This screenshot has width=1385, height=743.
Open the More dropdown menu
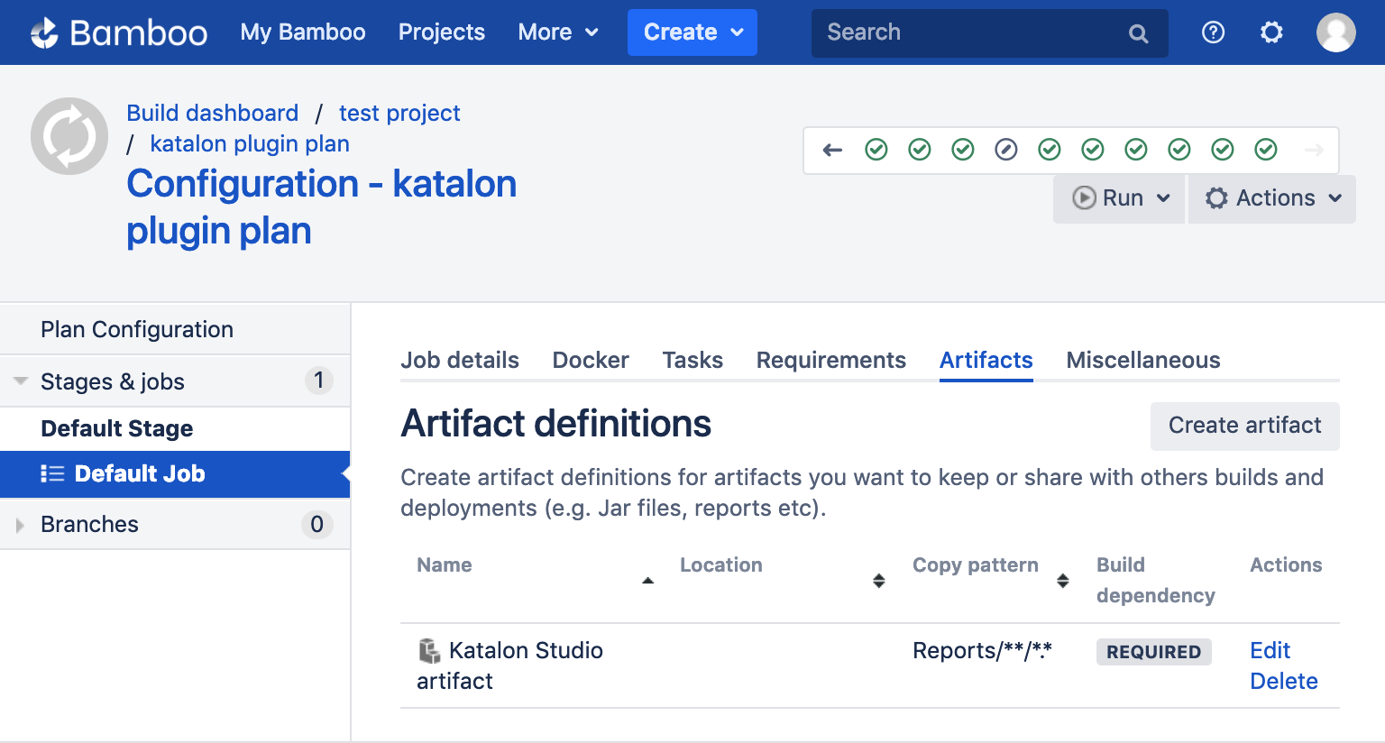557,32
